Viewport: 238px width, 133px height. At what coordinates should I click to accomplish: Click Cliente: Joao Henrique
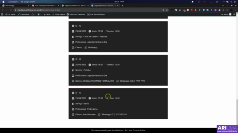[x=85, y=115]
